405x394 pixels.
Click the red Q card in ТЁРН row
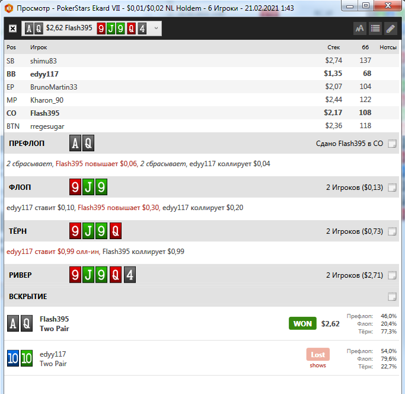(x=116, y=231)
